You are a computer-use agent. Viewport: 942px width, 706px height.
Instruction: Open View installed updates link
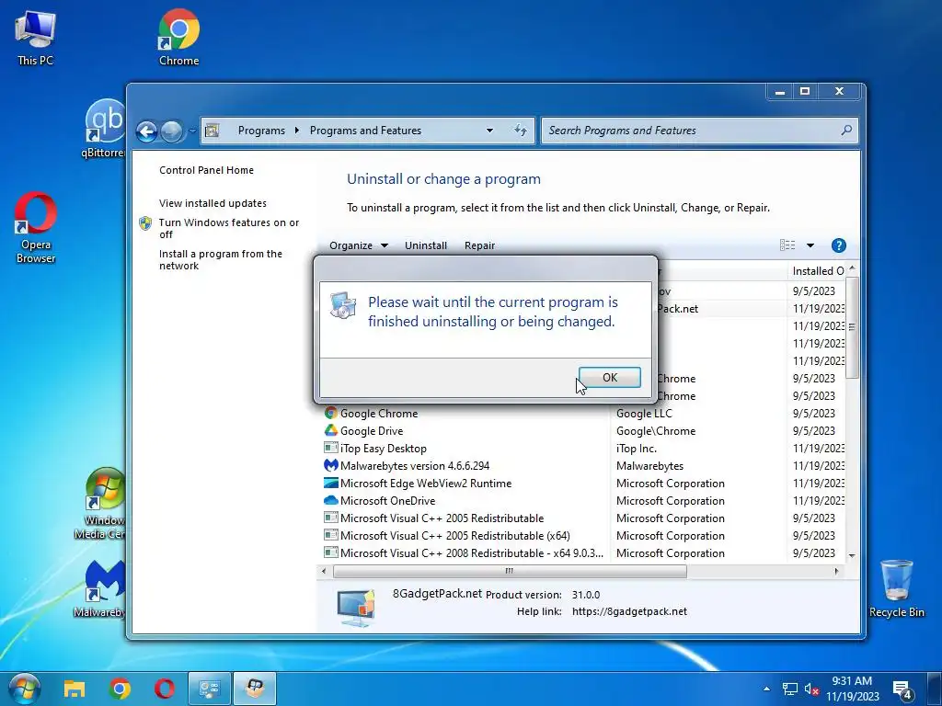point(213,203)
